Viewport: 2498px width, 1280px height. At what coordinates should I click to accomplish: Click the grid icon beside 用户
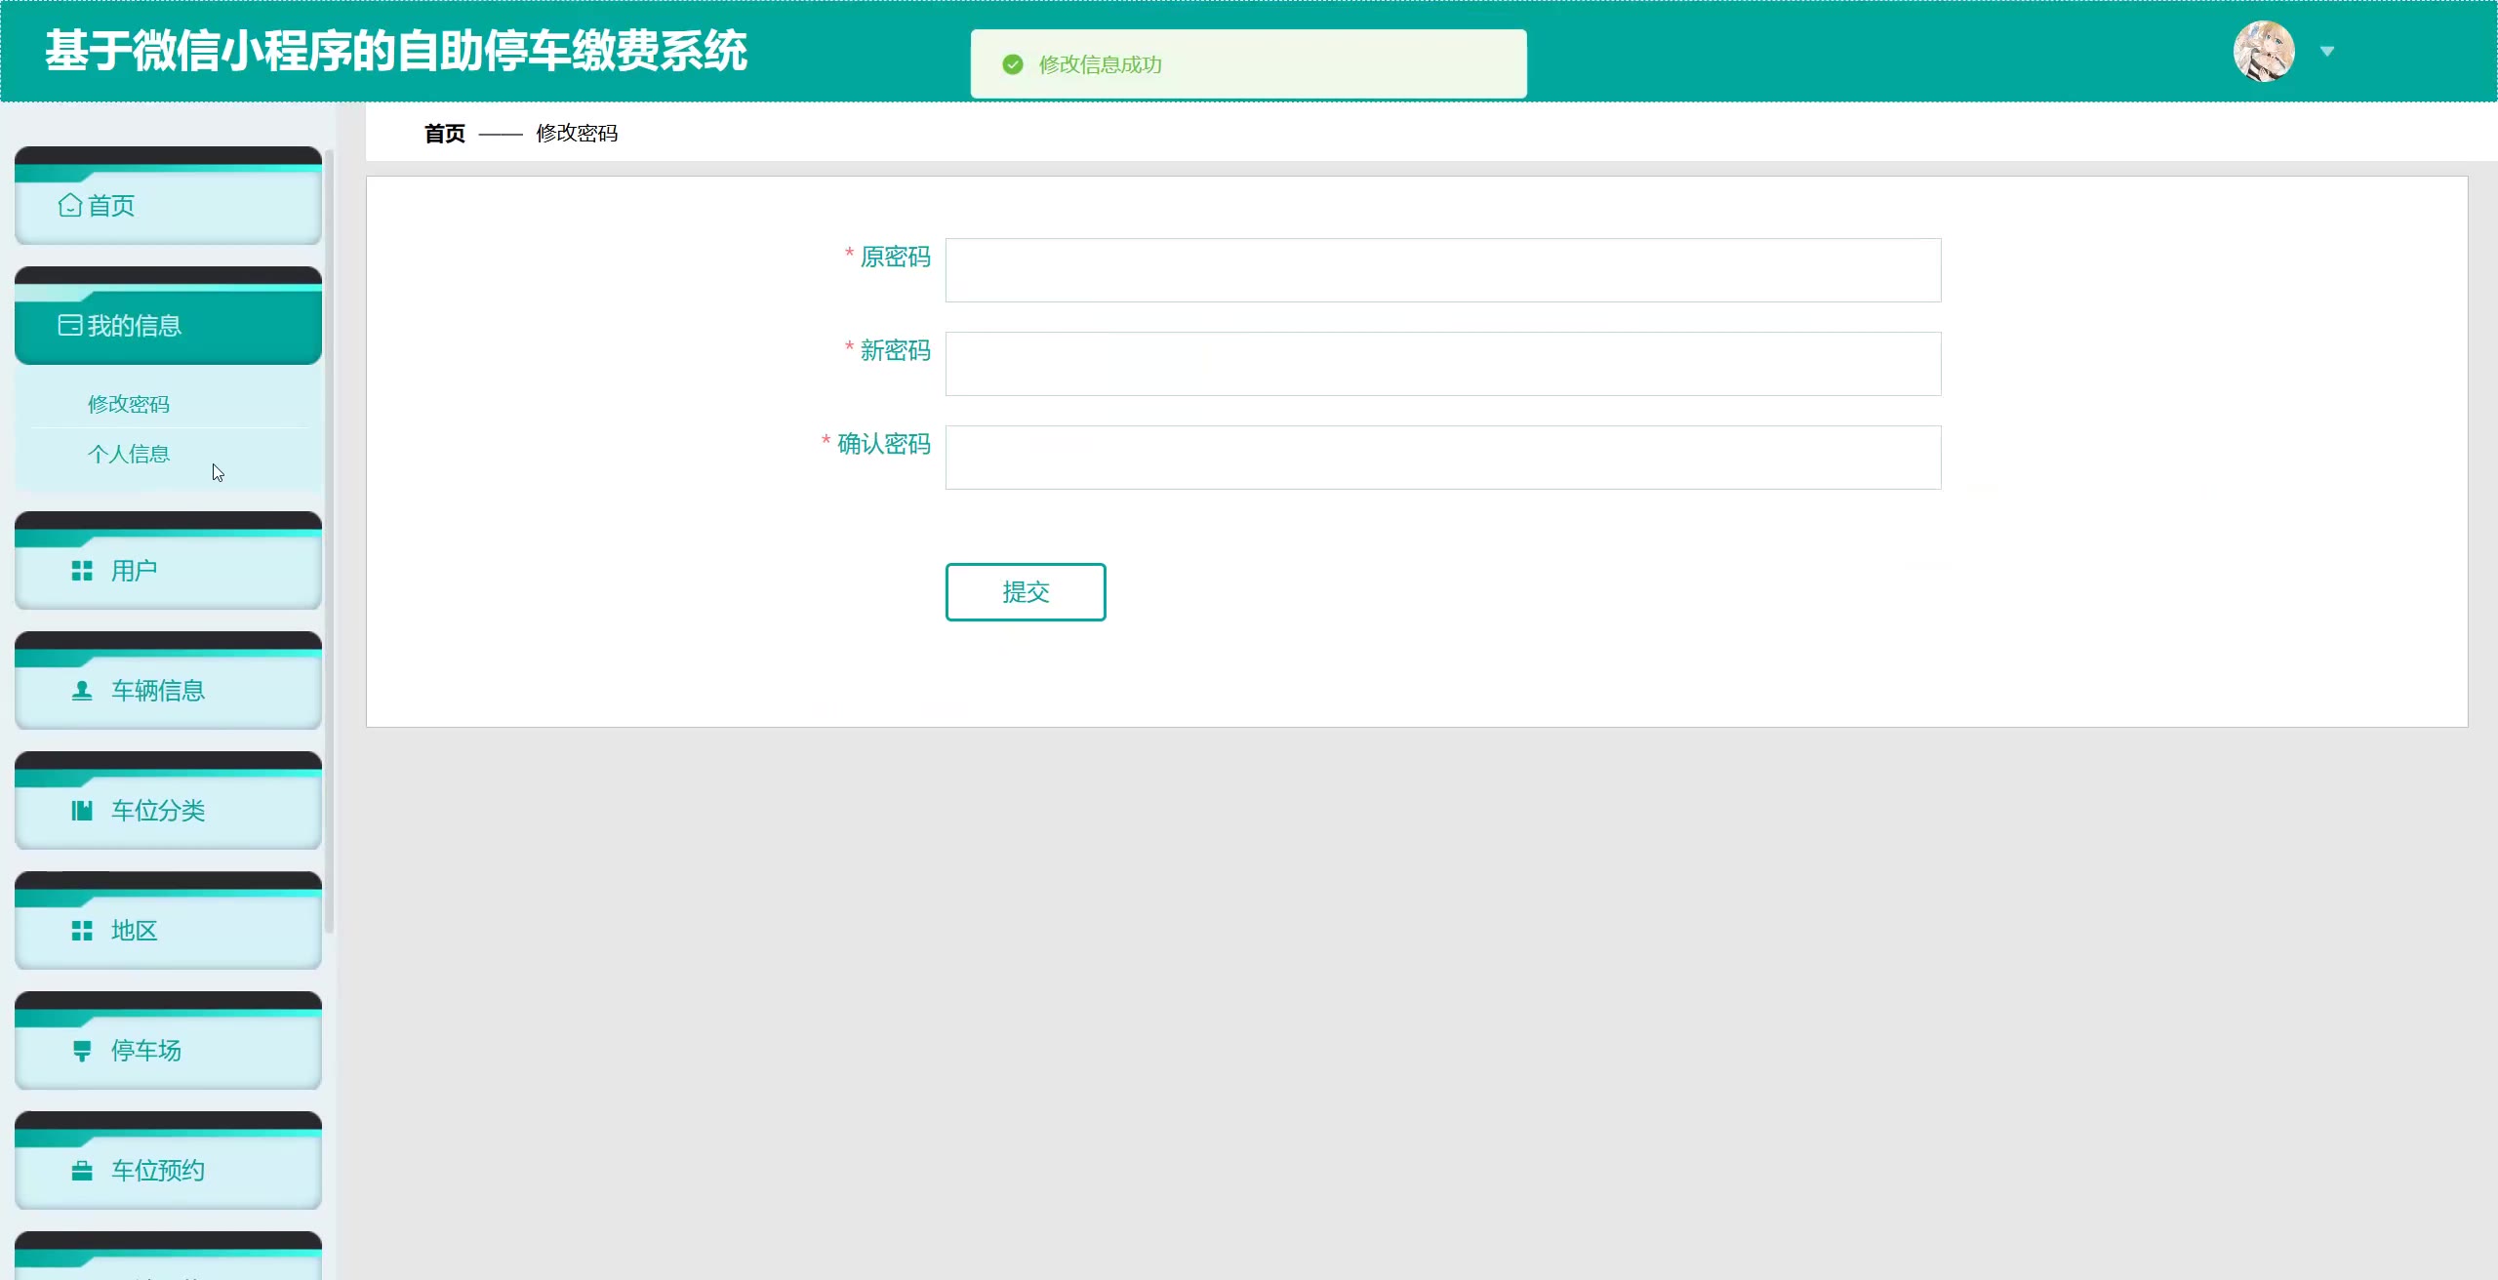[82, 571]
